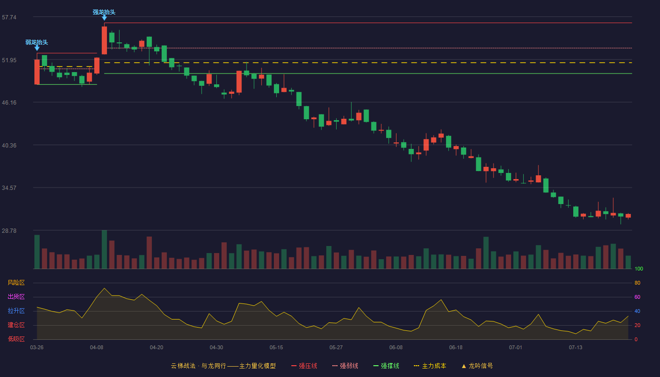This screenshot has width=660, height=377.
Task: Click the indicator axis value 40
Action: pos(637,311)
